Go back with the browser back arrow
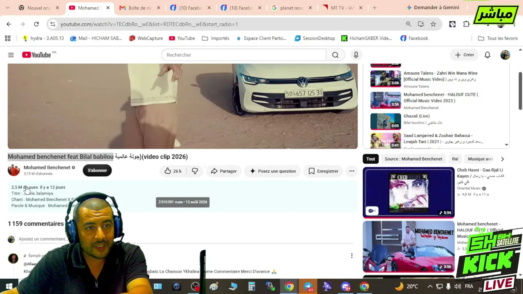 (9, 24)
